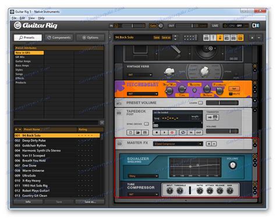Stop Tapedeck Post playback
Screen dimensions: 276x218
[157, 133]
